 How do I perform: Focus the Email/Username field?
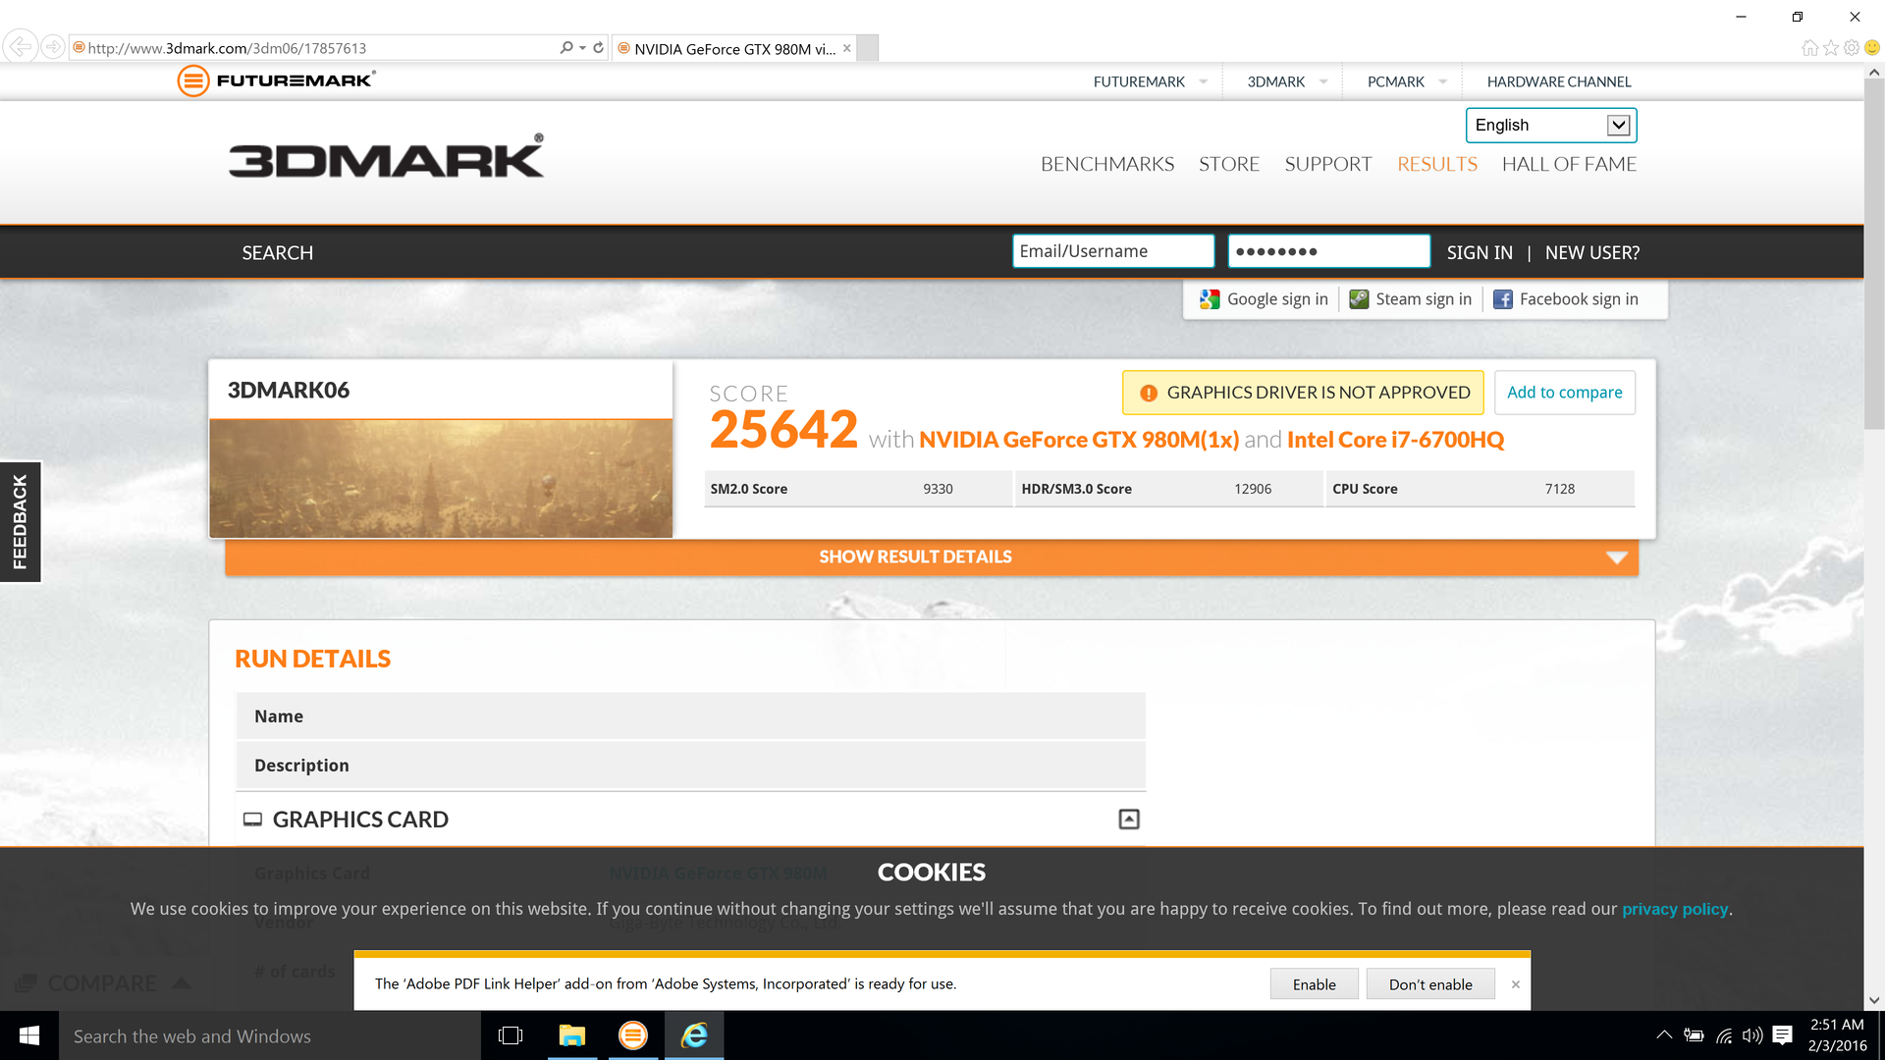click(1112, 250)
